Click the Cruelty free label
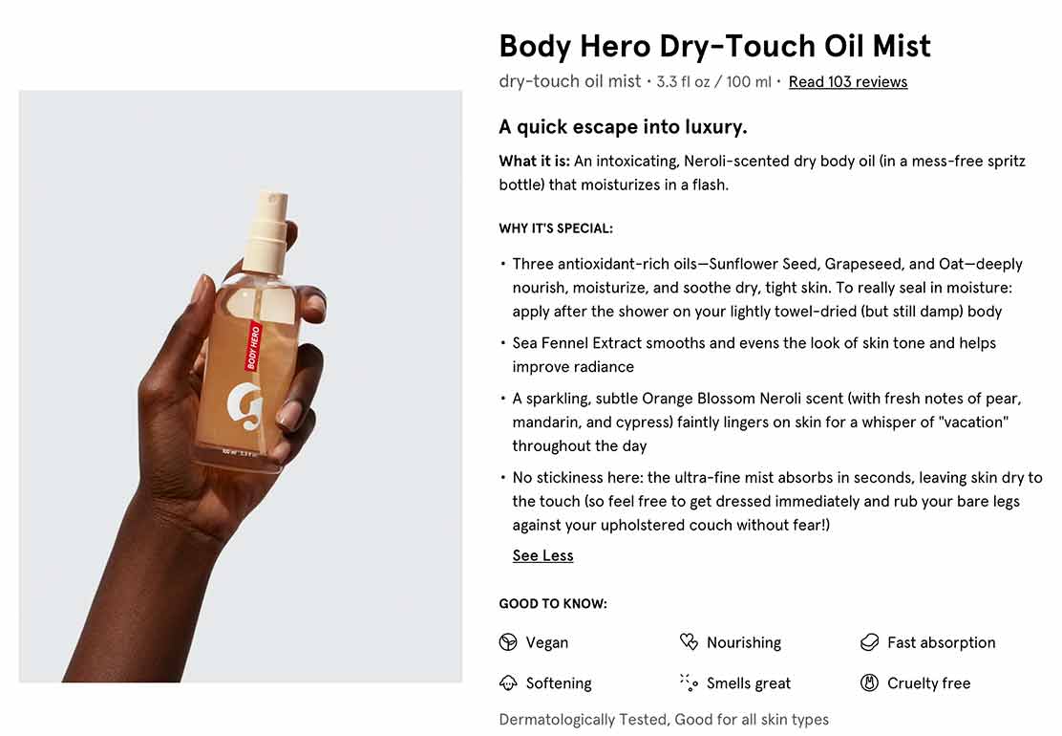This screenshot has height=736, width=1062. pyautogui.click(x=928, y=683)
